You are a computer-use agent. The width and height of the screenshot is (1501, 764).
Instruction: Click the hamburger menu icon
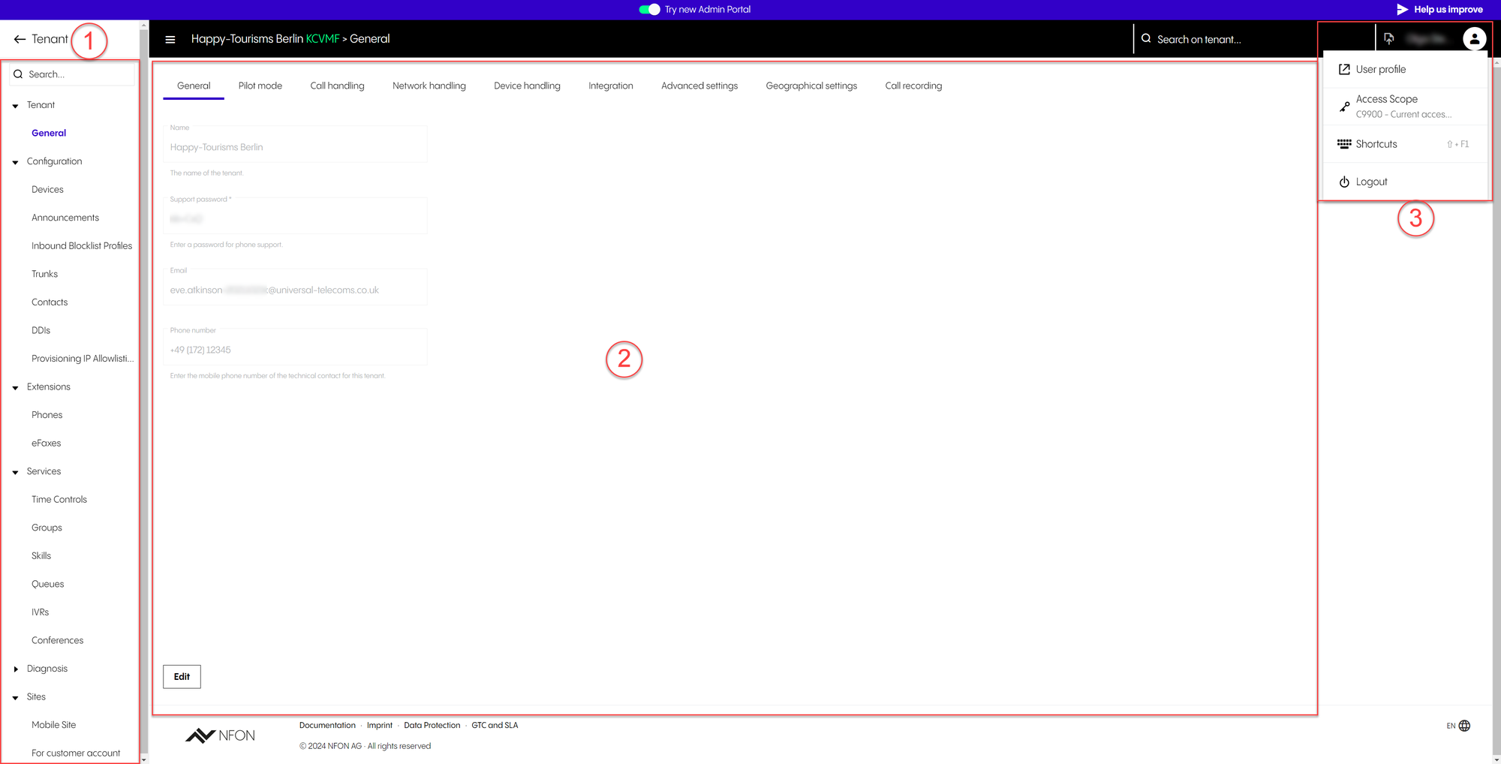170,39
